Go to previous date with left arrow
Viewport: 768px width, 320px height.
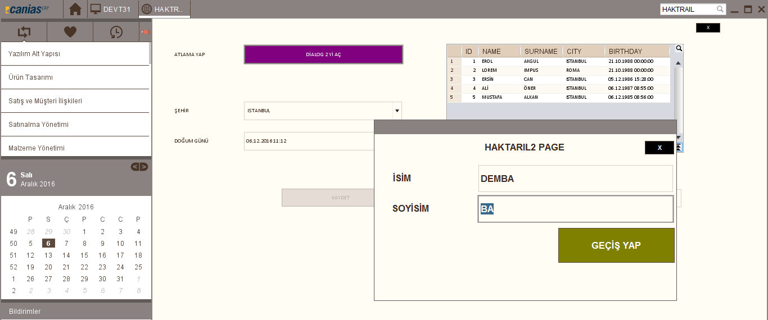tap(135, 167)
